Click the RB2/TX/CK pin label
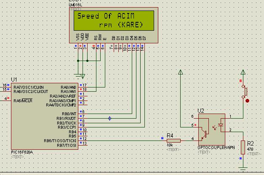Image resolution: width=264 pixels, height=175 pixels. pyautogui.click(x=67, y=123)
